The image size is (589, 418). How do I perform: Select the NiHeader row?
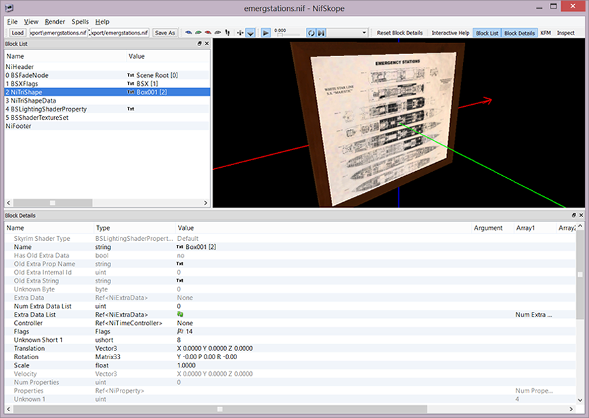pos(107,67)
